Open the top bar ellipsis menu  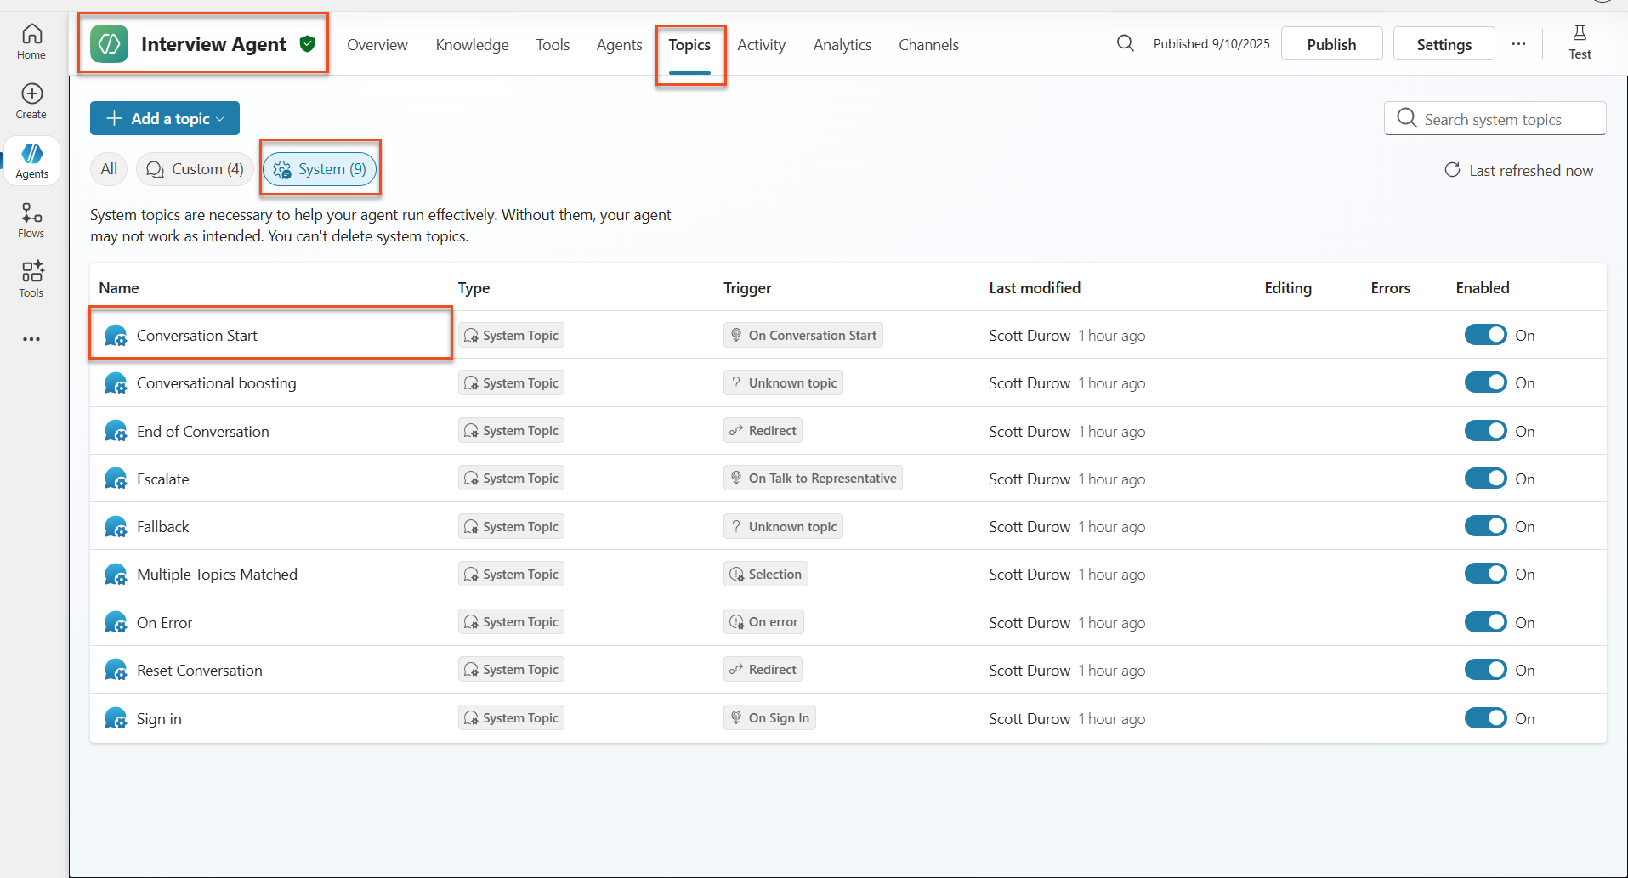tap(1518, 44)
